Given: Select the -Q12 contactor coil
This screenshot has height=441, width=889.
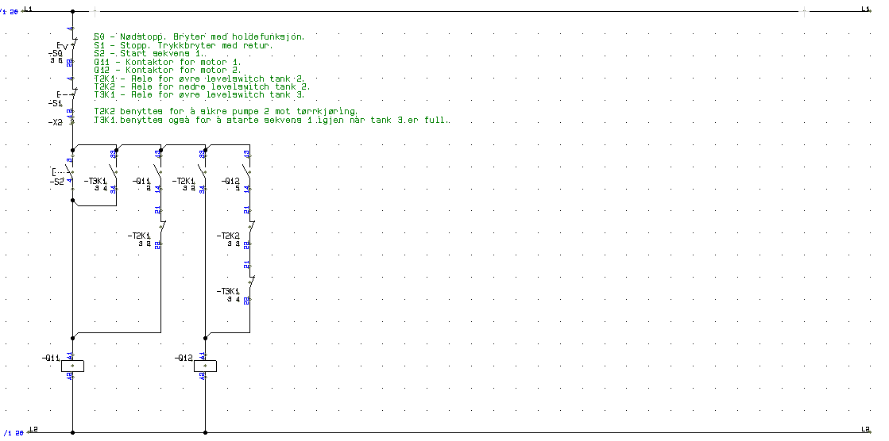Looking at the screenshot, I should click(205, 366).
